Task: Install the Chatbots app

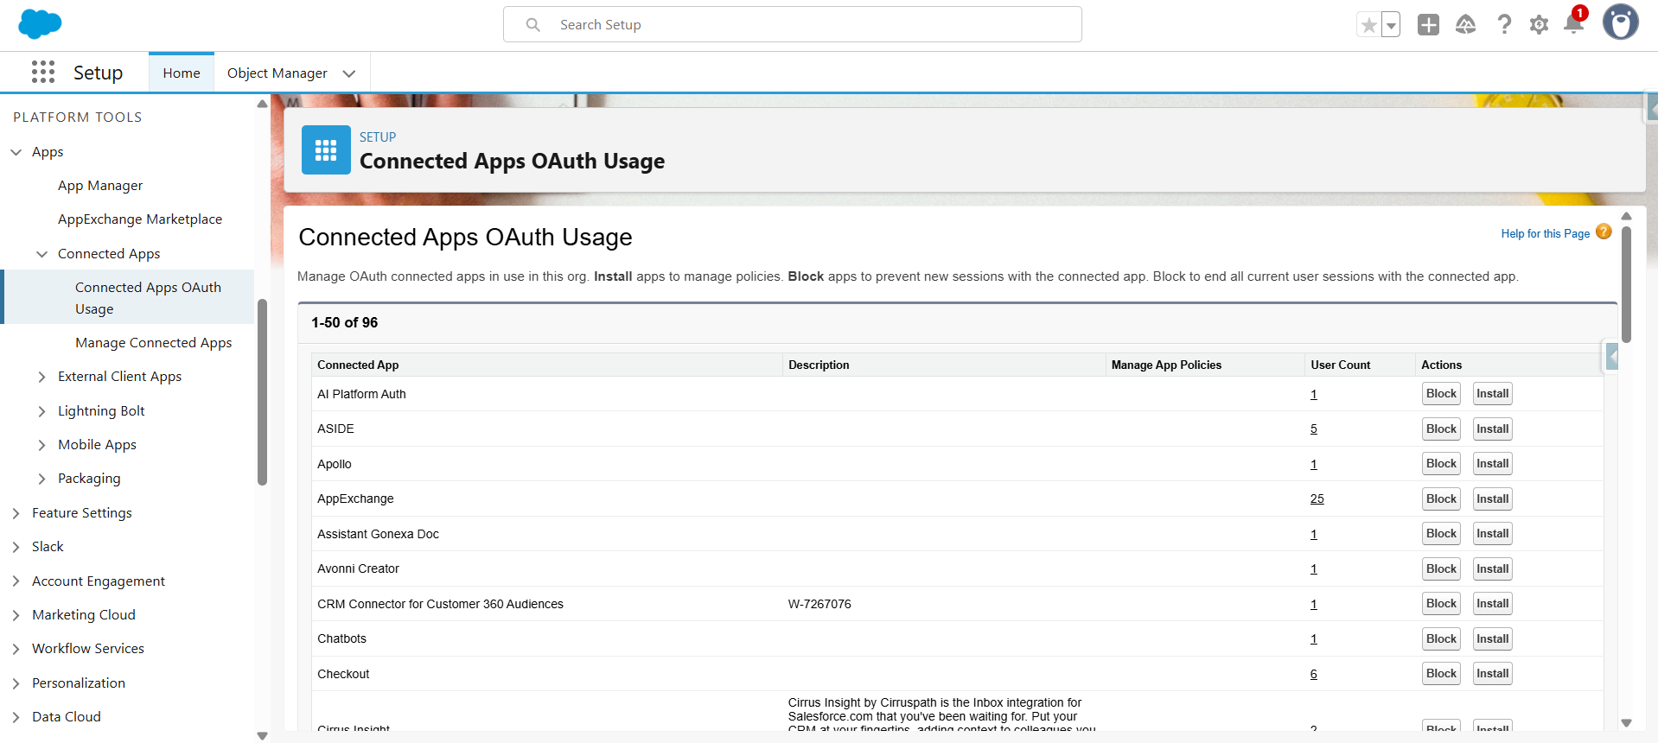Action: pyautogui.click(x=1493, y=638)
